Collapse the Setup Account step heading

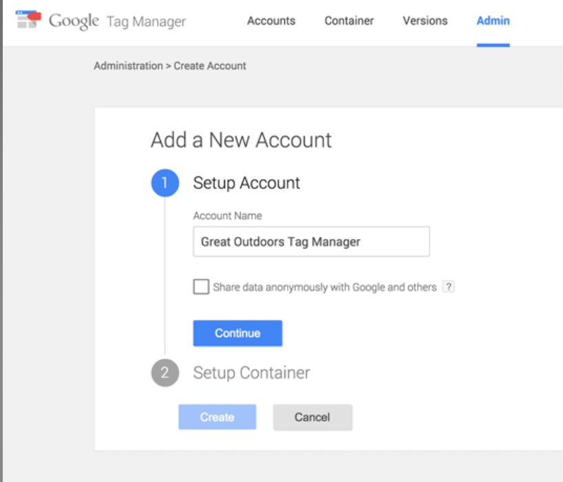(246, 182)
